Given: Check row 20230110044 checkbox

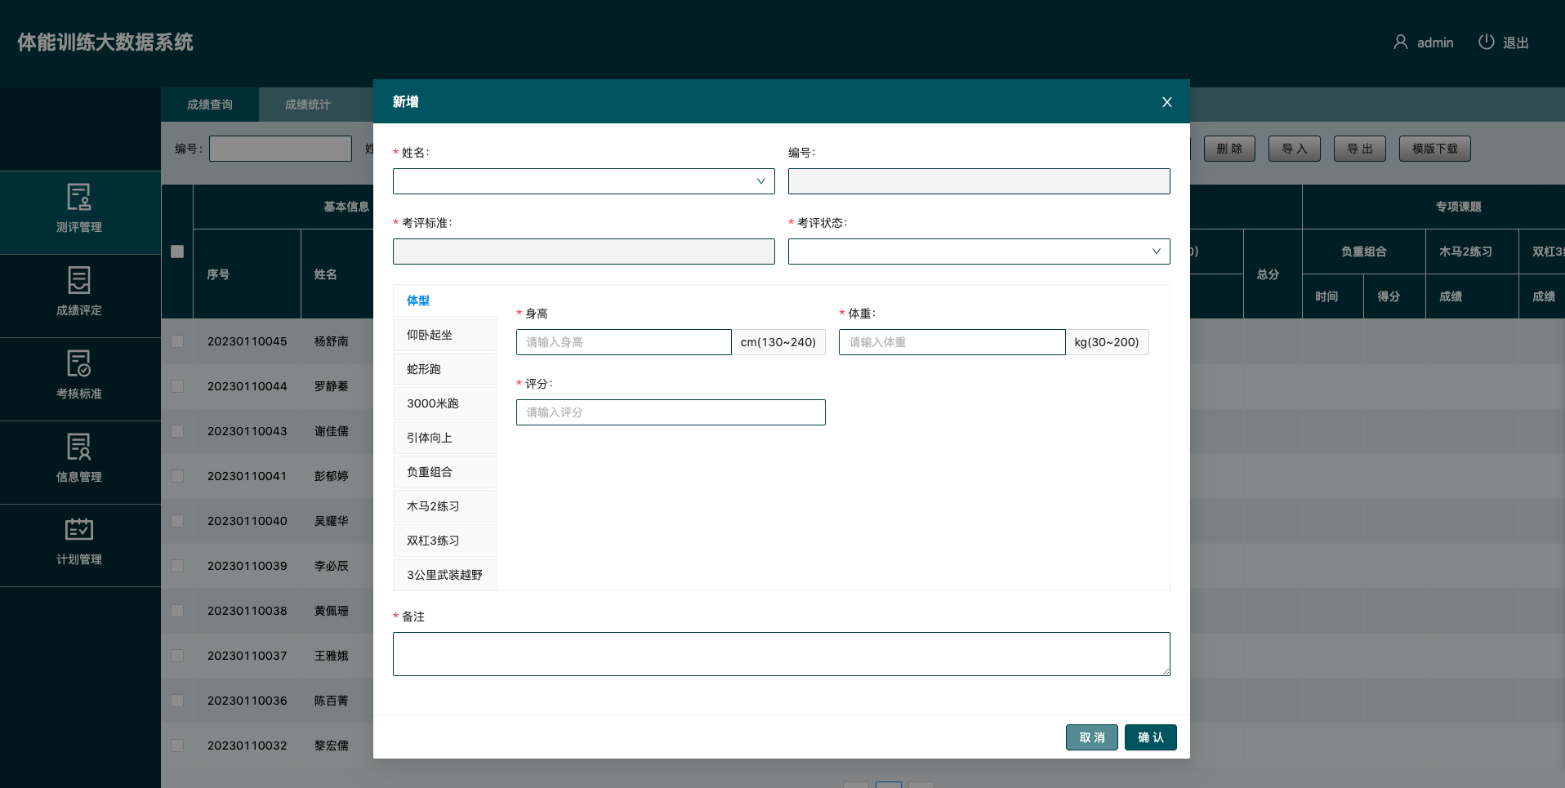Looking at the screenshot, I should [177, 386].
